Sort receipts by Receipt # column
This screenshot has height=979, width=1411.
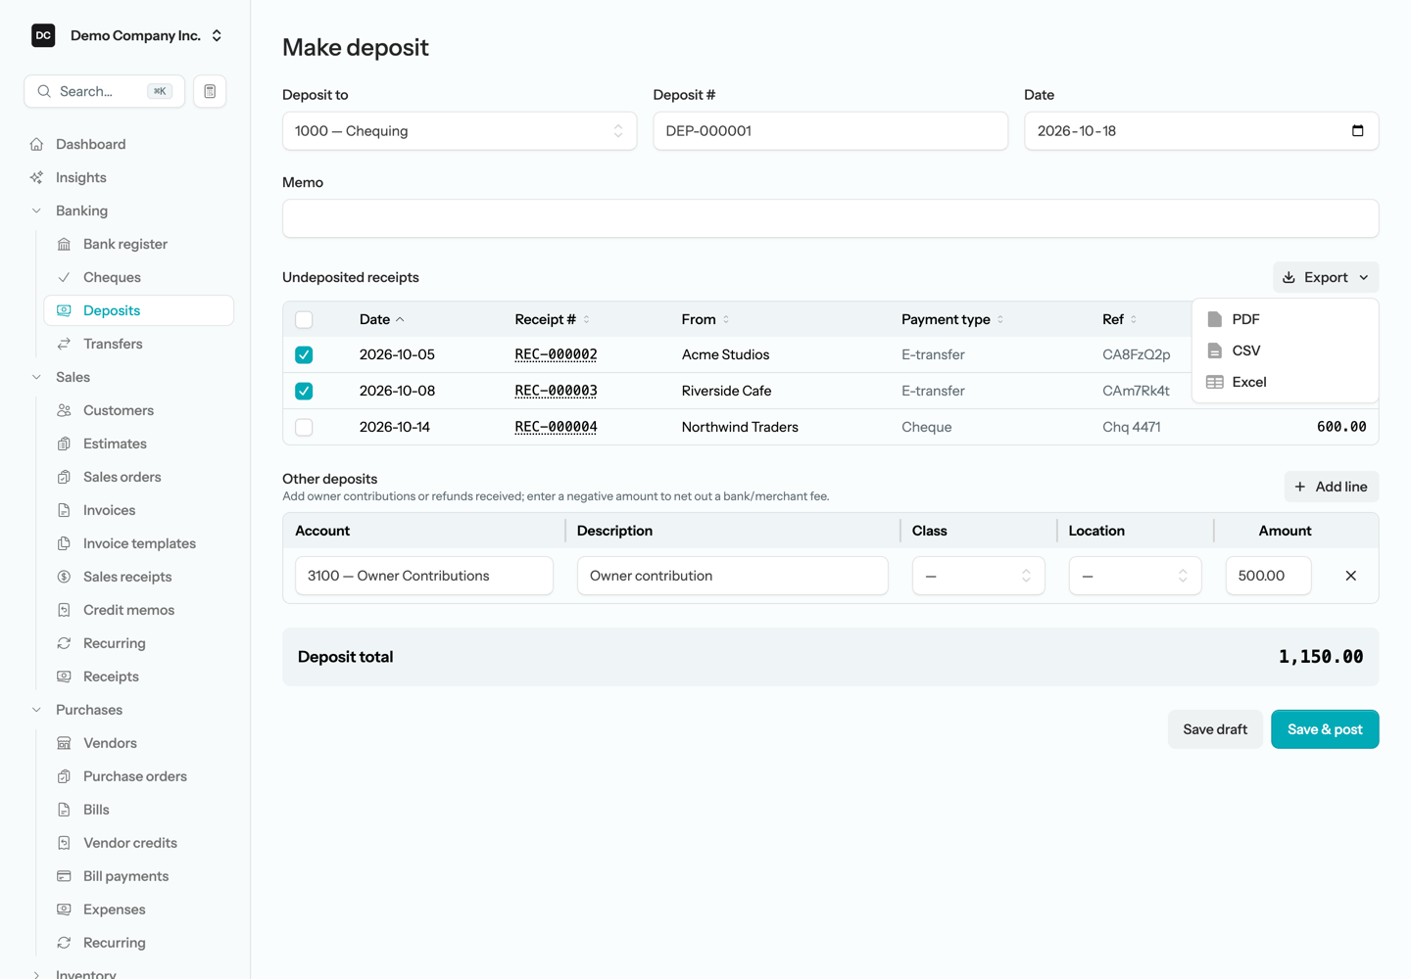[x=553, y=319]
